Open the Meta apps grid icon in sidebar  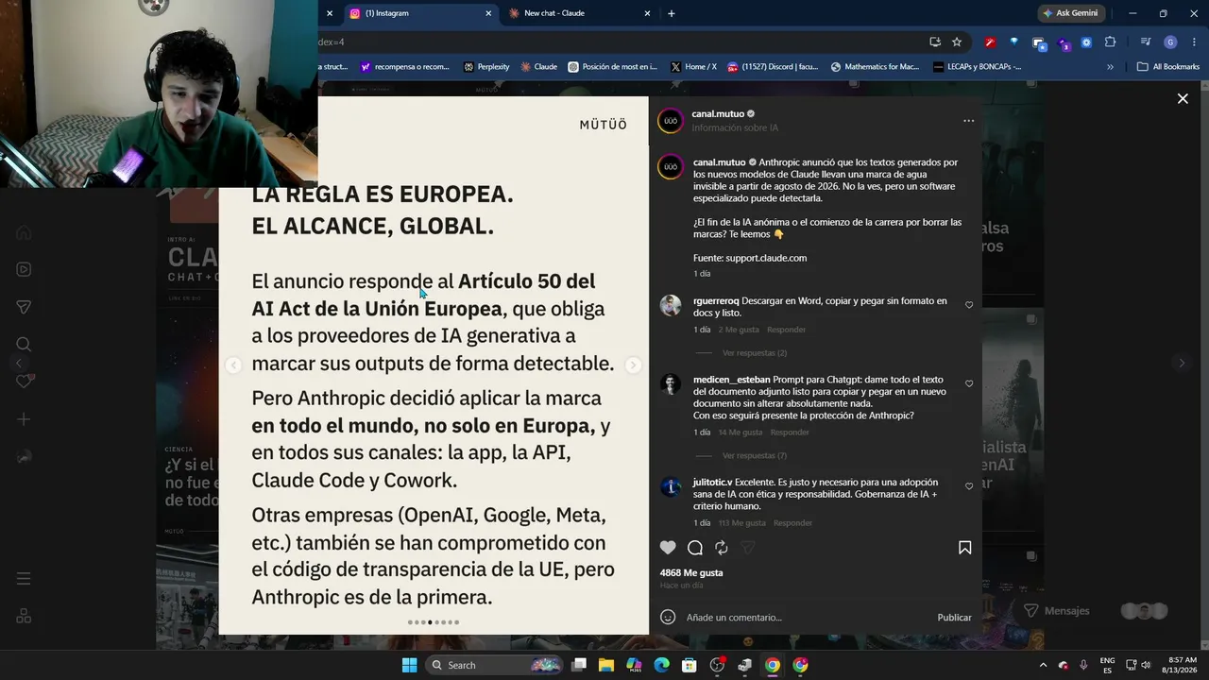[x=24, y=616]
